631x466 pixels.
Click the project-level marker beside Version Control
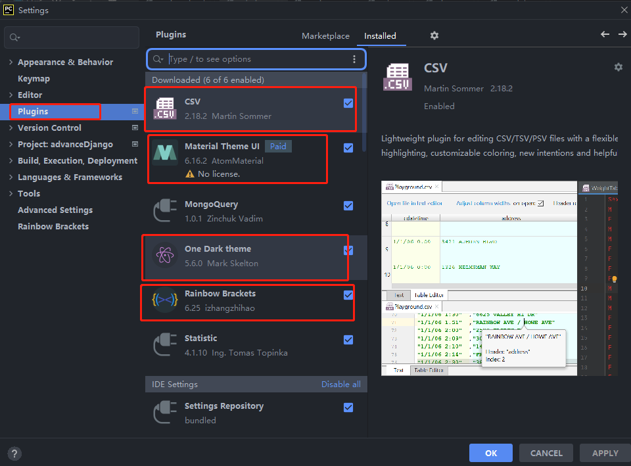tap(135, 128)
